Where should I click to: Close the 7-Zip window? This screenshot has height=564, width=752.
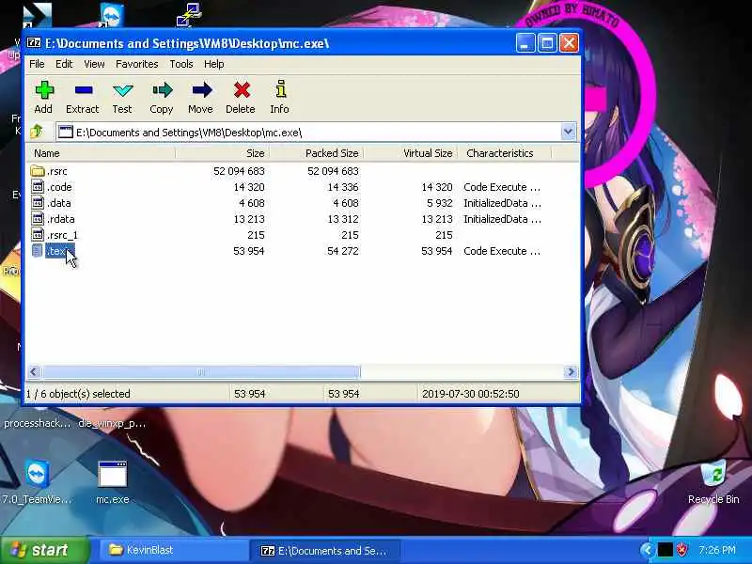(570, 43)
